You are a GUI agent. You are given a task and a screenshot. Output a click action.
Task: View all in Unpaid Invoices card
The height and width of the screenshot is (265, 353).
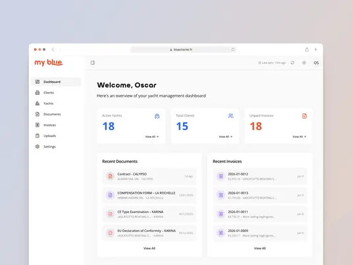pos(299,136)
